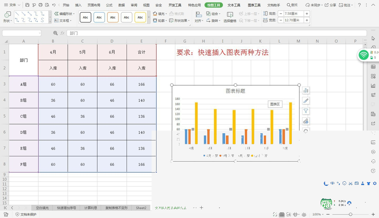Click the fx insert function icon
This screenshot has width=379, height=218.
coord(63,33)
